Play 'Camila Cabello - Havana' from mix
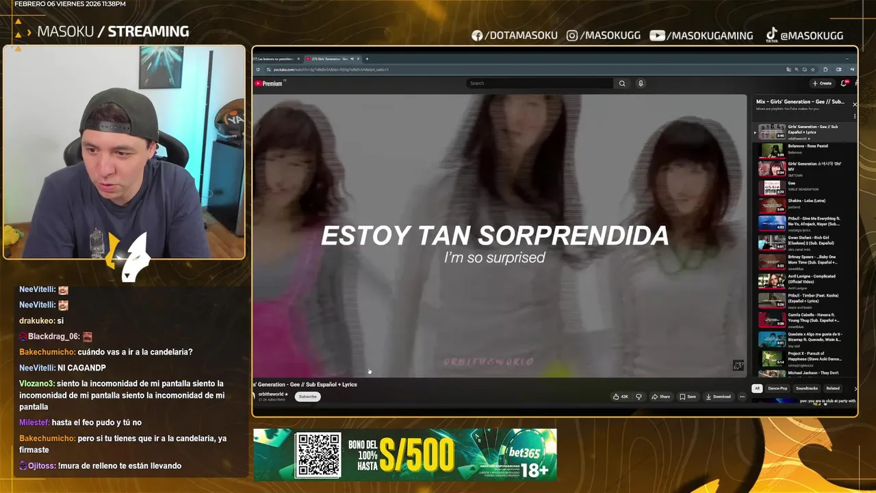Screen dimensions: 876x493 coord(804,319)
